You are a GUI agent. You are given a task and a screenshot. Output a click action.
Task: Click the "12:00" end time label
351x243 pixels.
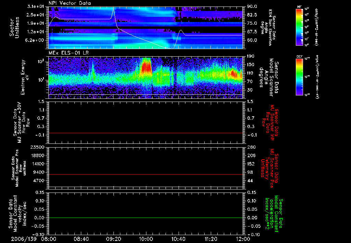243,239
